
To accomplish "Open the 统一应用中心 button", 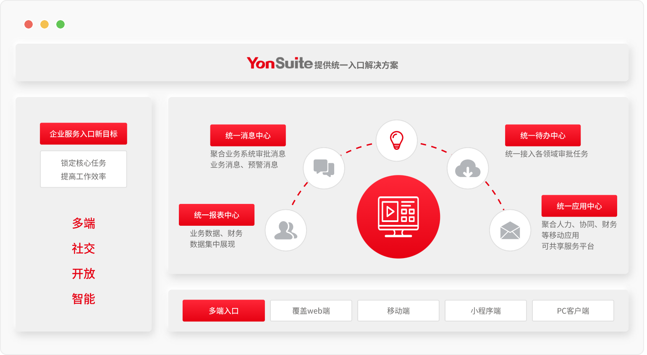I will click(x=579, y=206).
